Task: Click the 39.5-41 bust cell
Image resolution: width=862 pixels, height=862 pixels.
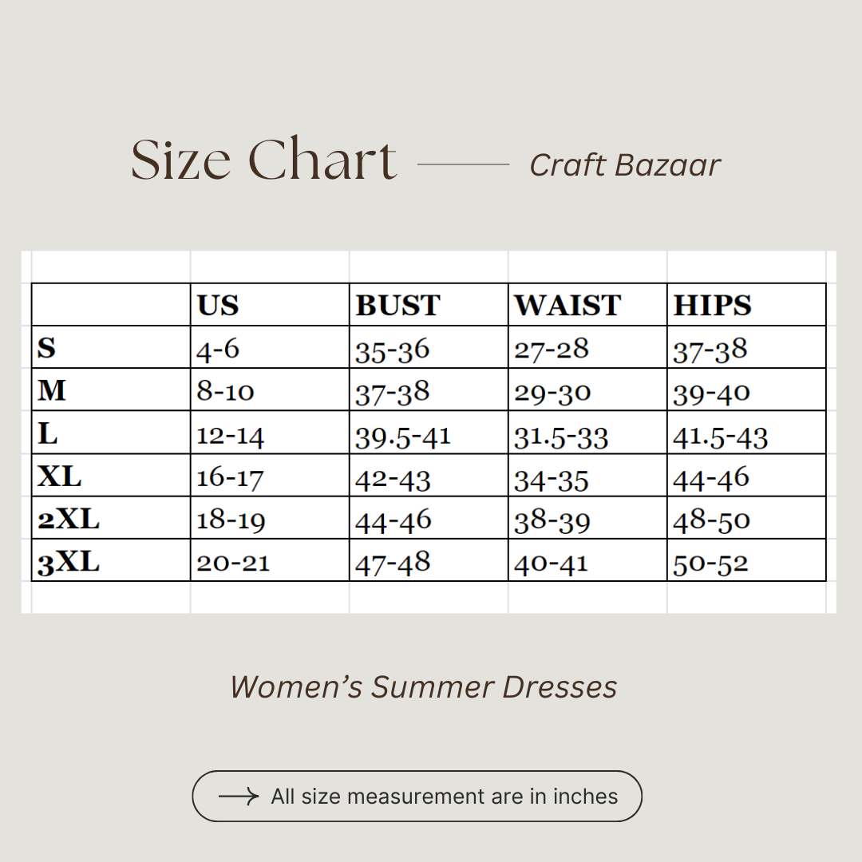Action: pos(403,436)
